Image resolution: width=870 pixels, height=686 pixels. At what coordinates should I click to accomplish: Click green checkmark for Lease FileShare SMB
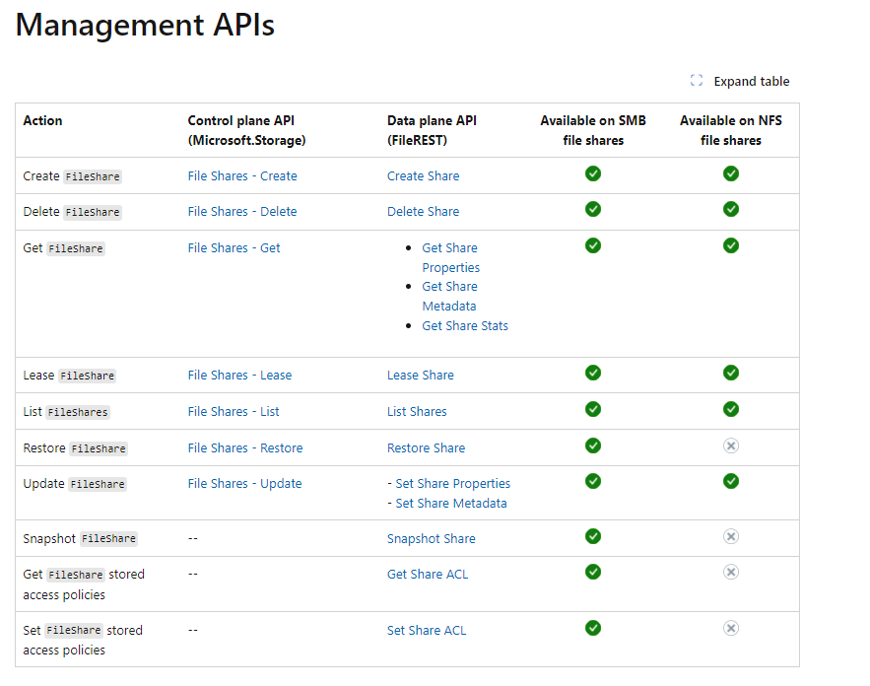coord(593,373)
